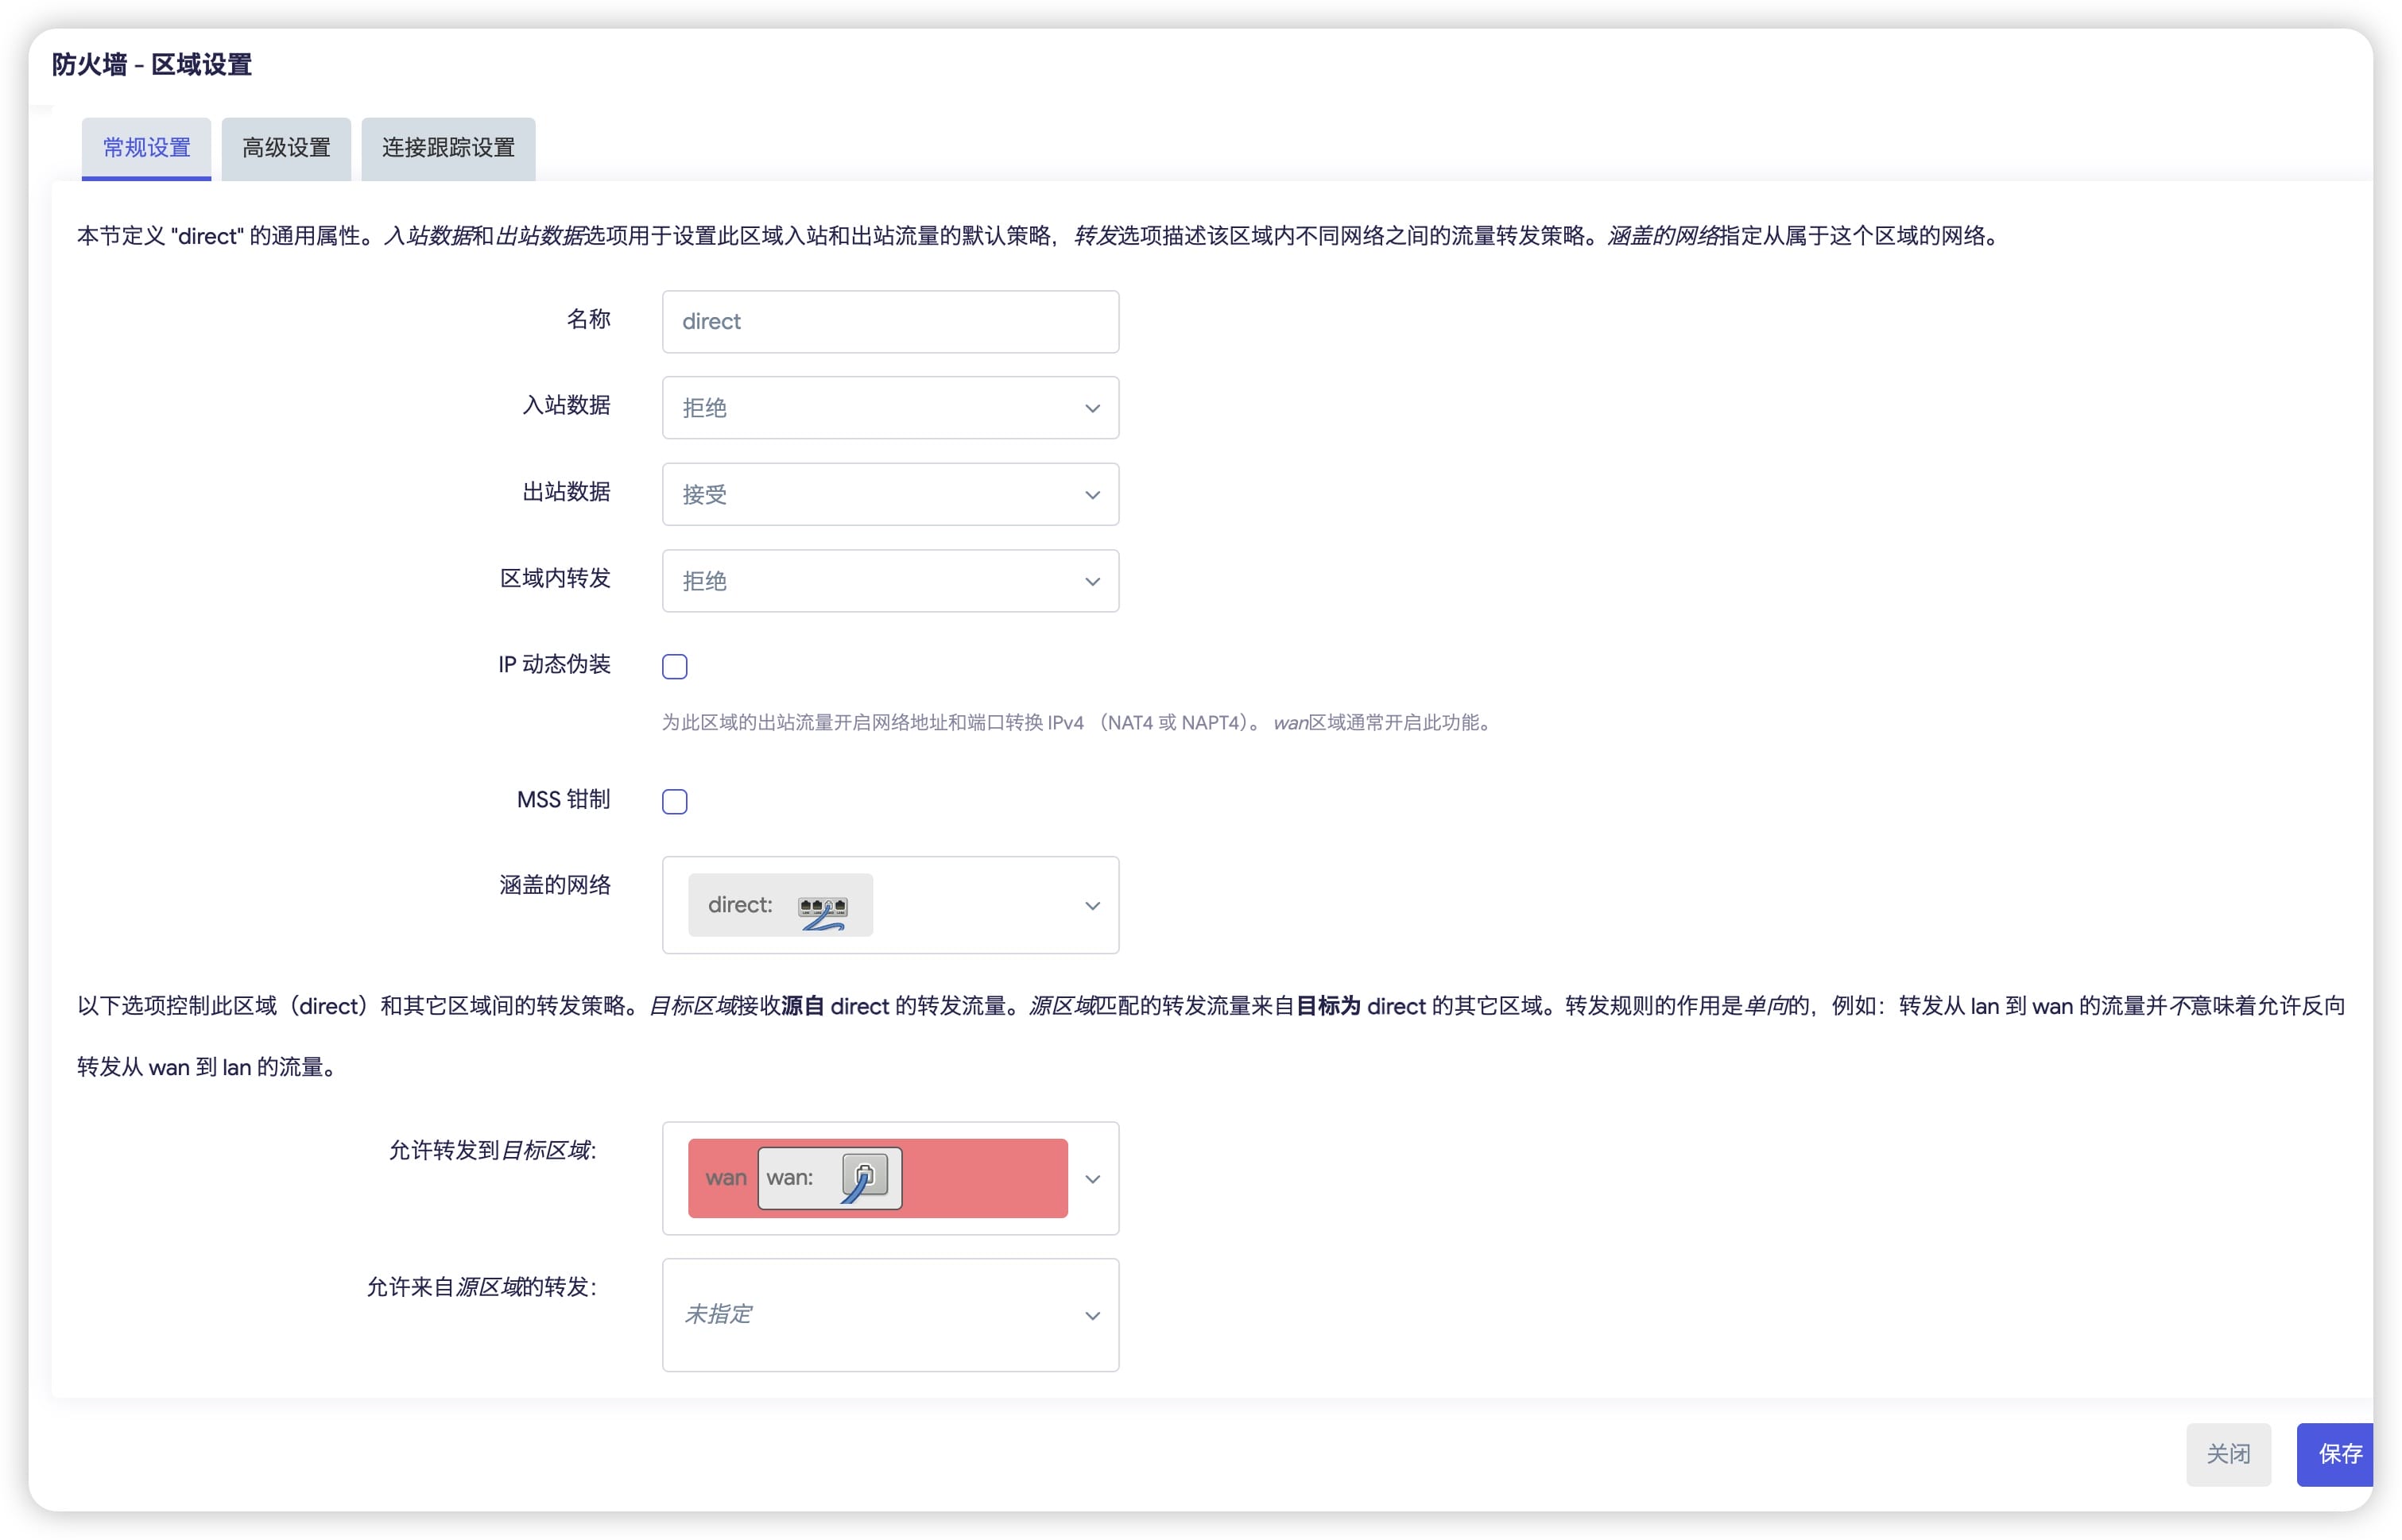Click the 名称 input field showing direct

point(889,321)
